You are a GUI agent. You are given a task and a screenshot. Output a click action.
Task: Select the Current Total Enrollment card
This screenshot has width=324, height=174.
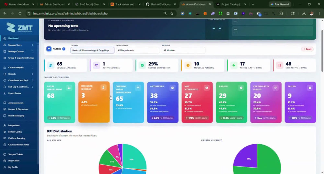click(128, 102)
